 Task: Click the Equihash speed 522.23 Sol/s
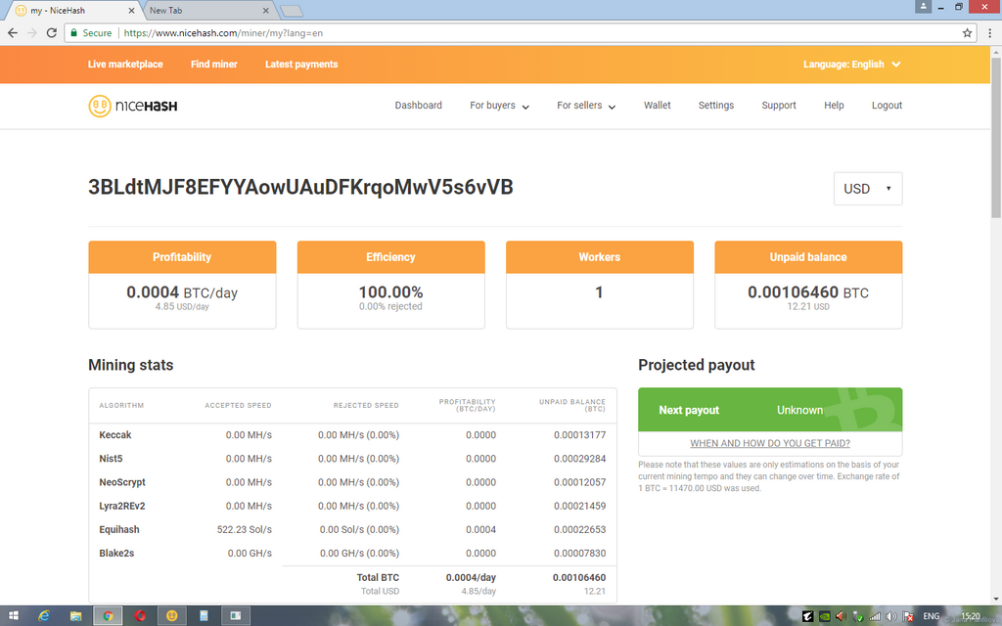[244, 529]
